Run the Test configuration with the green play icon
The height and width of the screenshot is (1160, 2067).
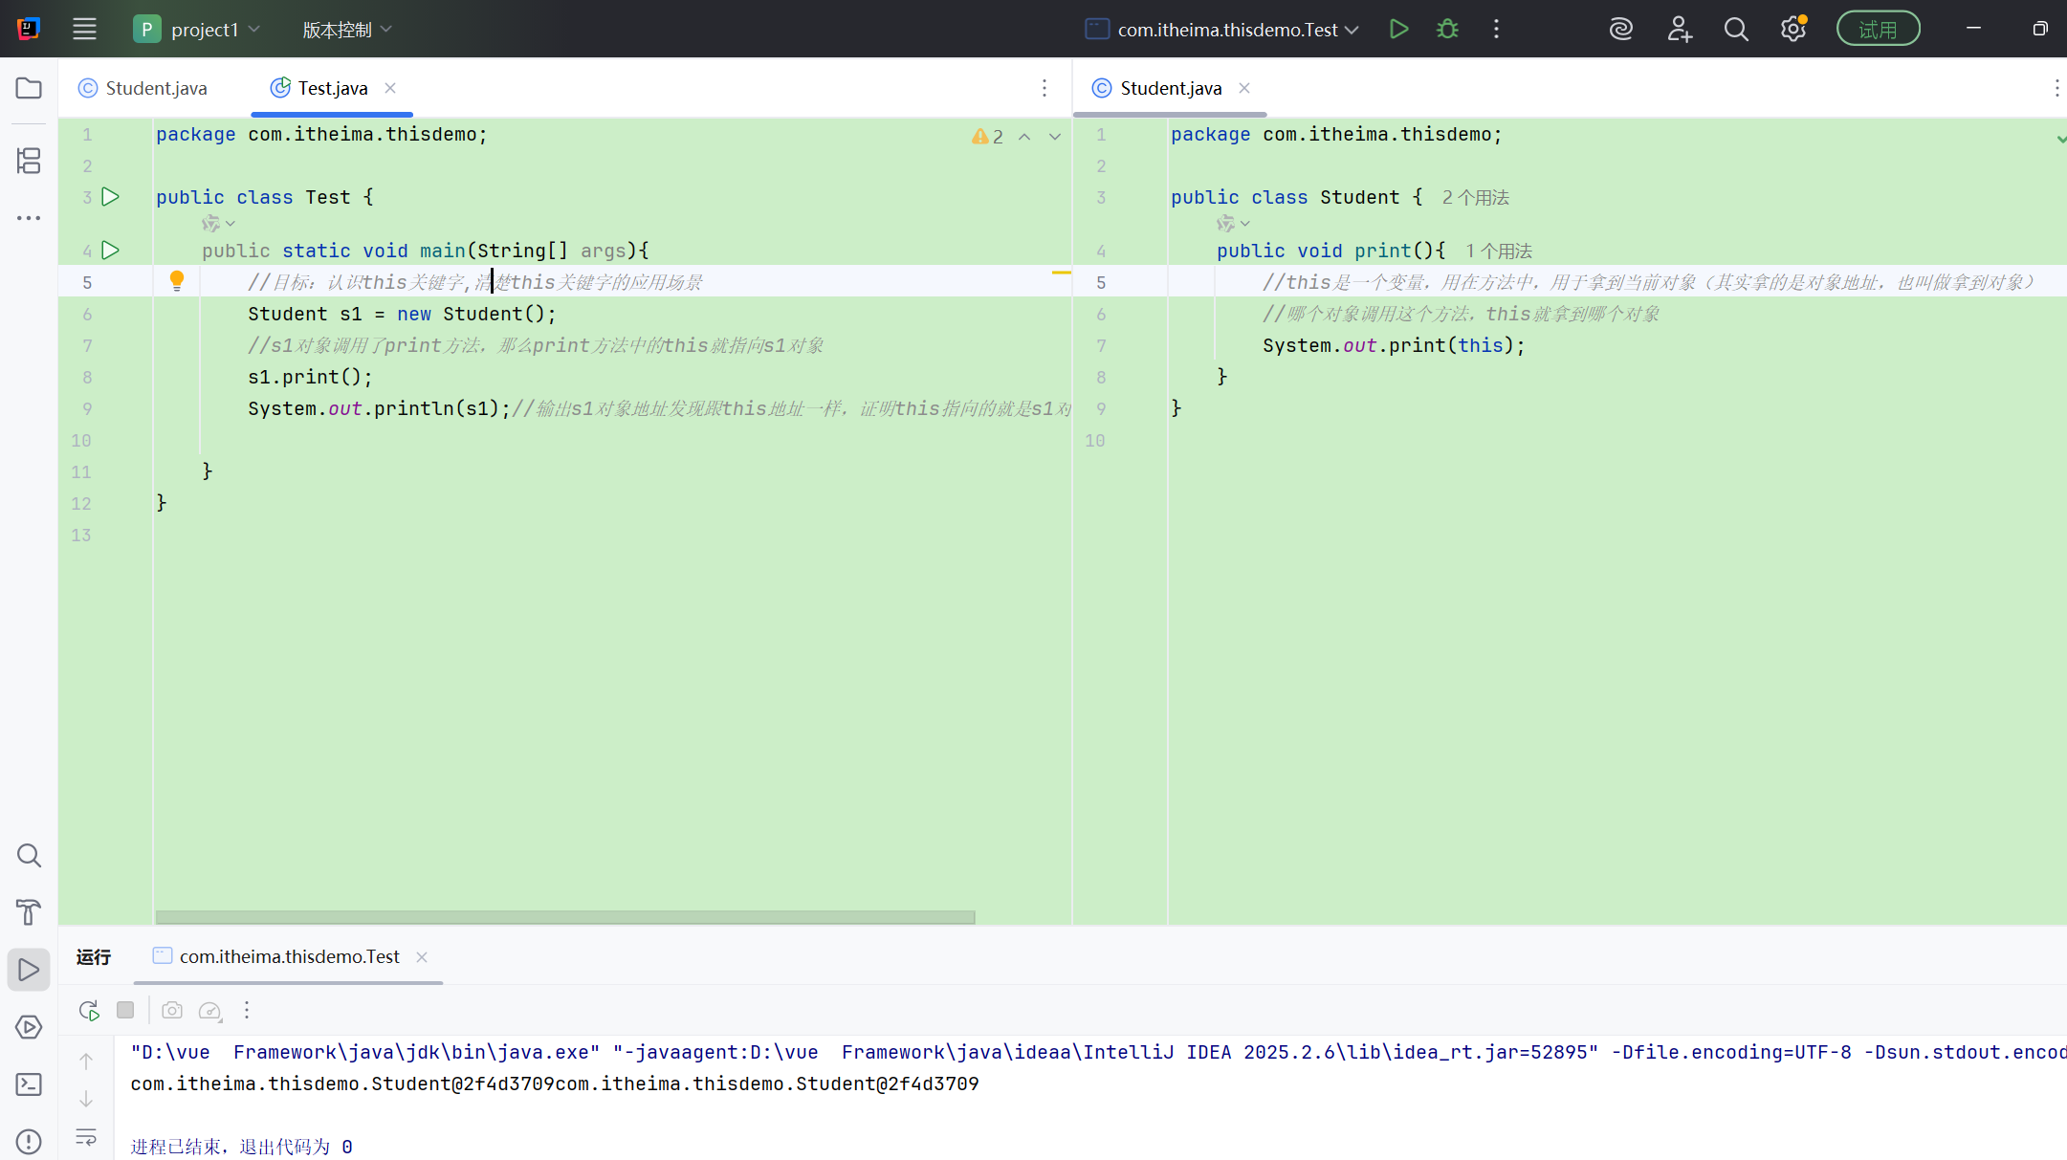click(1398, 30)
